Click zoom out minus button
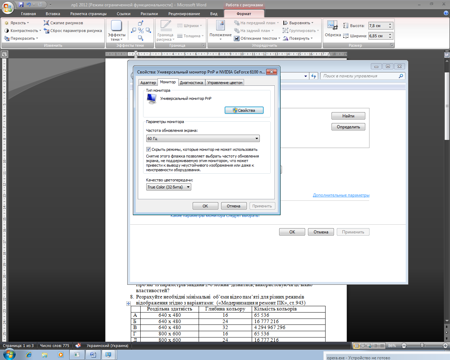Viewport: 450px width, 360px height. [404, 346]
